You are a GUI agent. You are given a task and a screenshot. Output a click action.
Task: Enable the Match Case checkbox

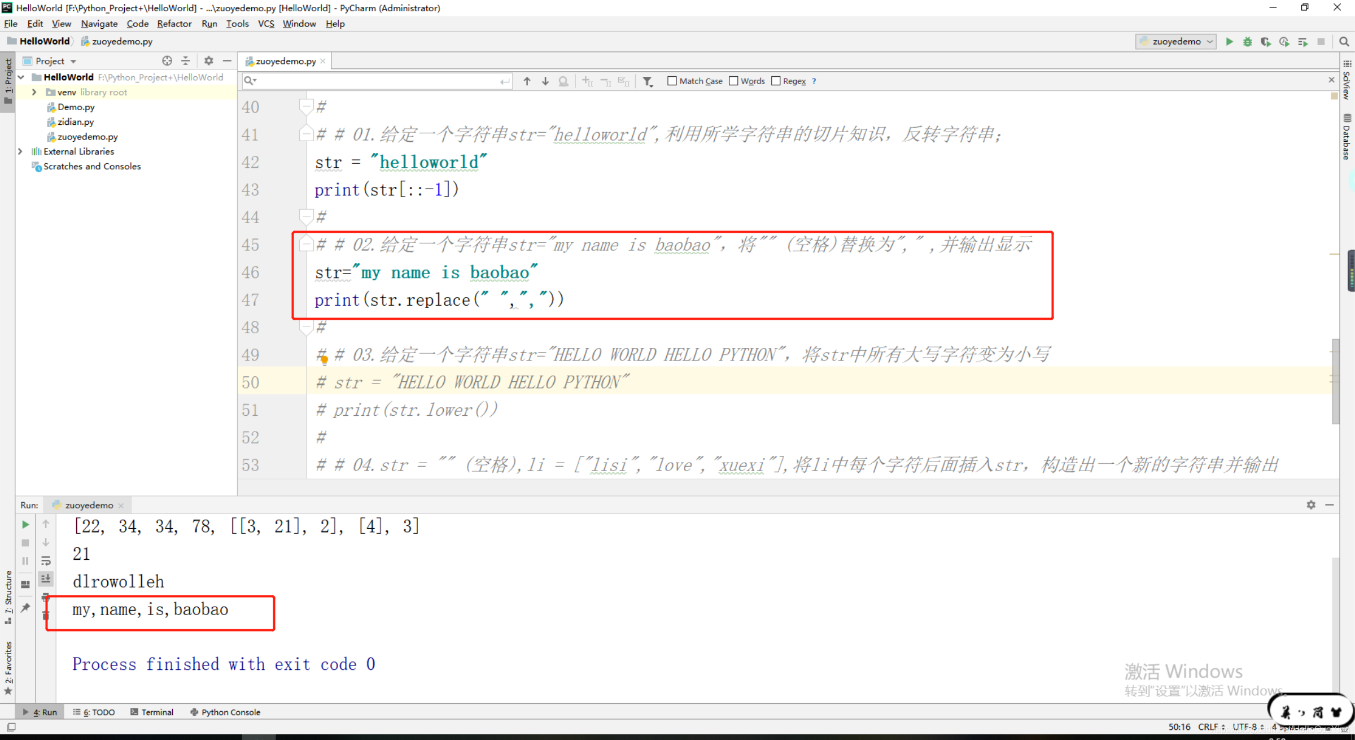[672, 81]
